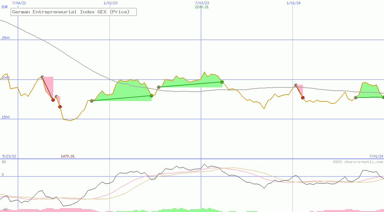384x212 pixels.
Task: Click the second gray marker near small pink trade
Action: click(x=56, y=97)
